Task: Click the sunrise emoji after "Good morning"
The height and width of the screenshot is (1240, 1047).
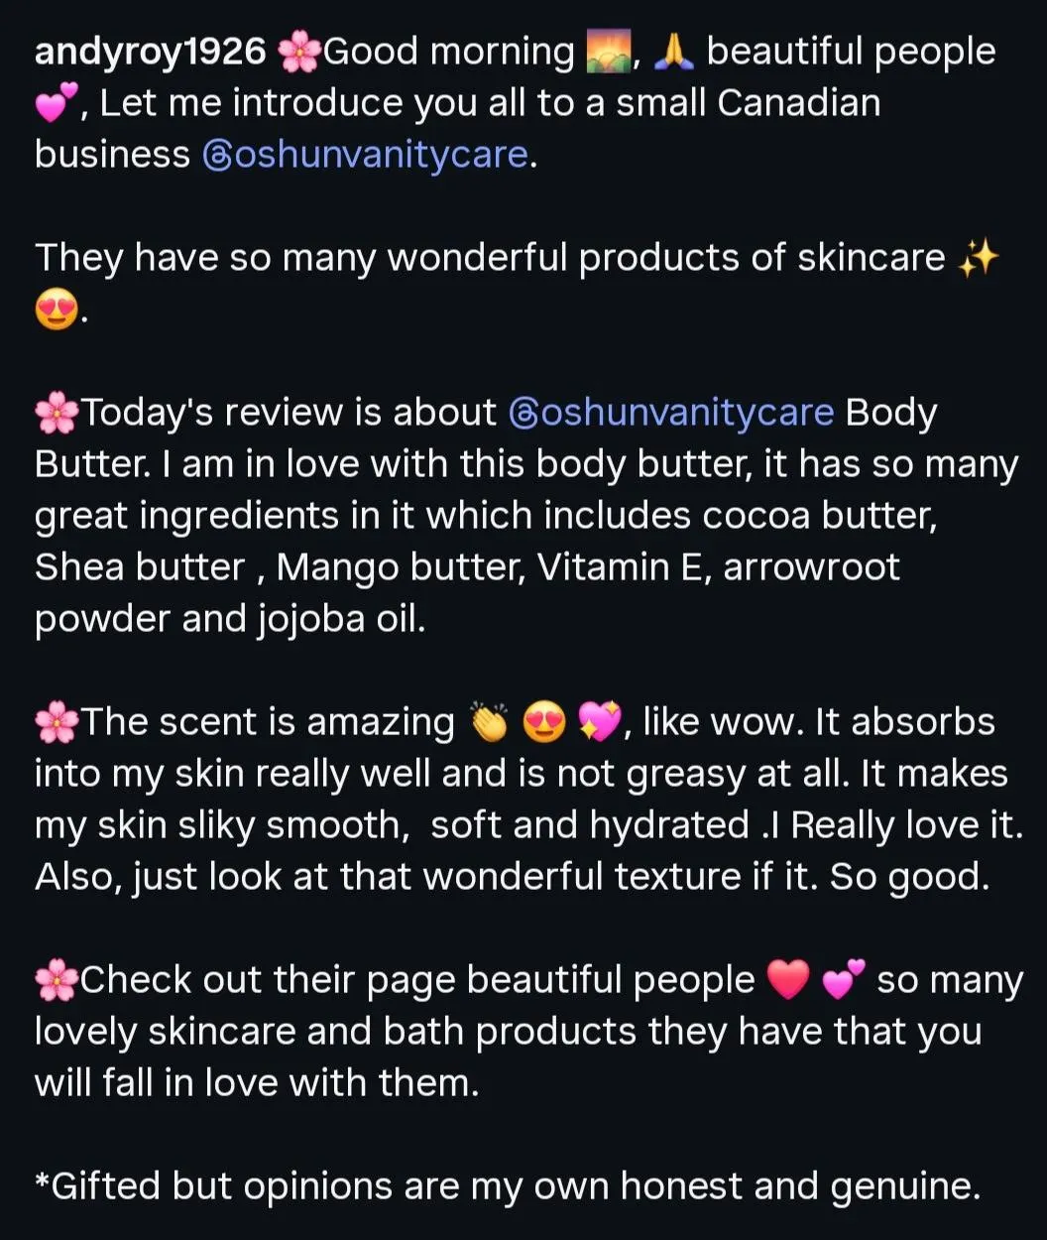Action: point(609,52)
